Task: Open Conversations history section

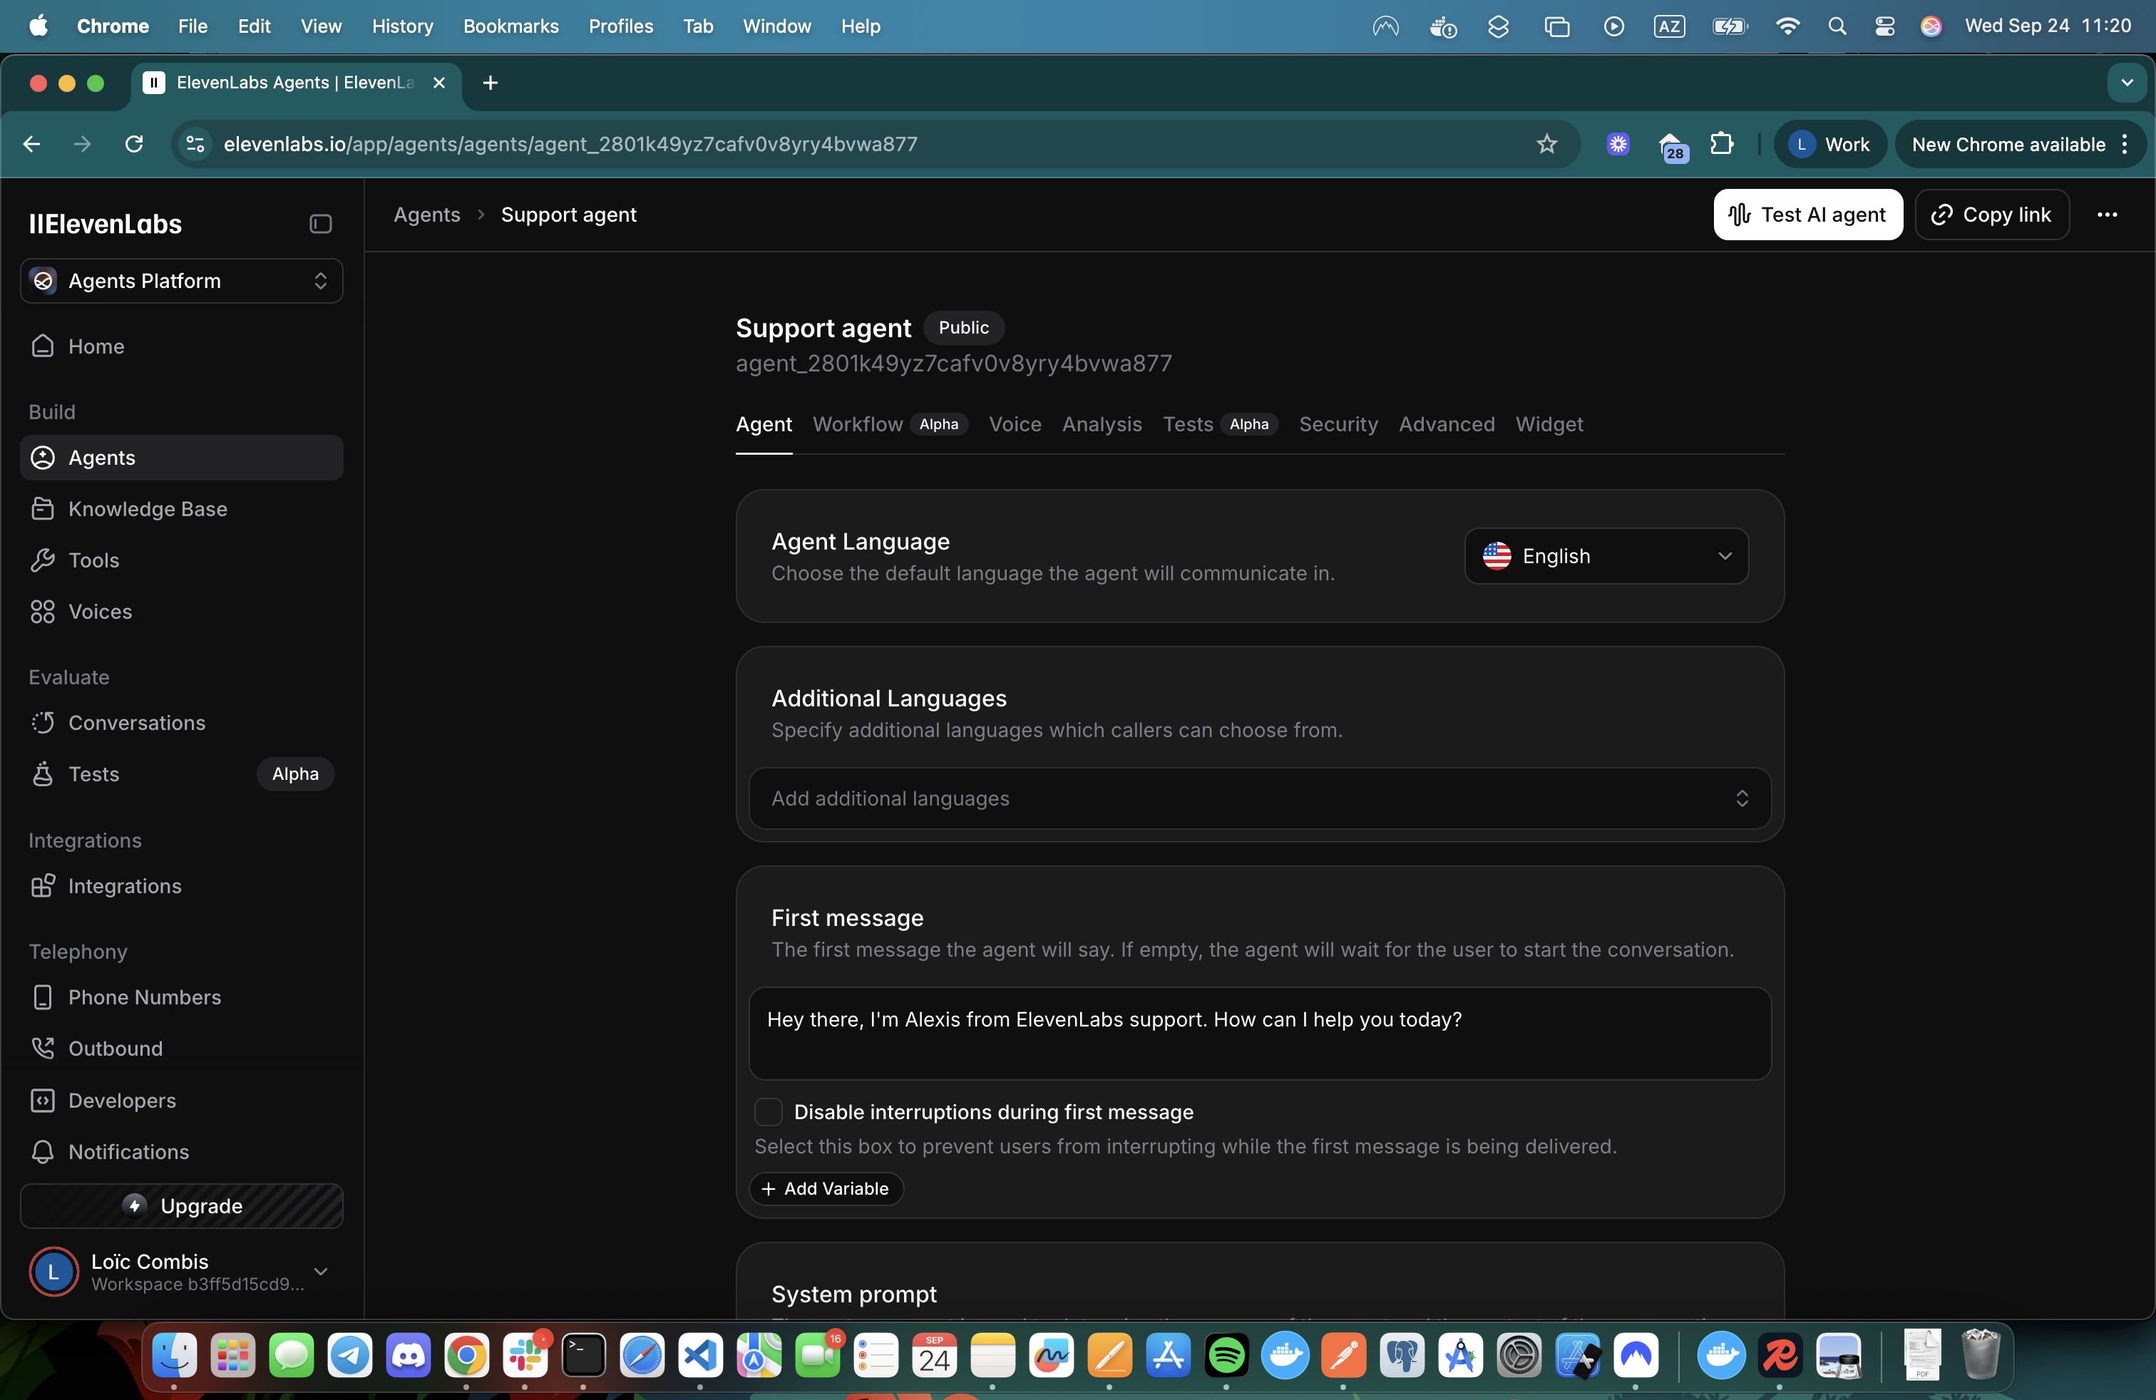Action: point(137,723)
